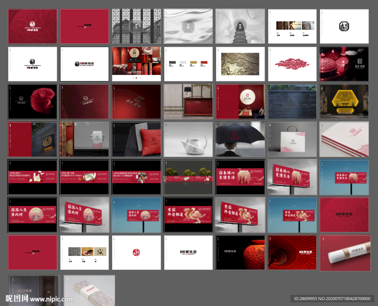This screenshot has width=378, height=306.
Task: Open the white teapot thumbnail
Action: click(188, 139)
